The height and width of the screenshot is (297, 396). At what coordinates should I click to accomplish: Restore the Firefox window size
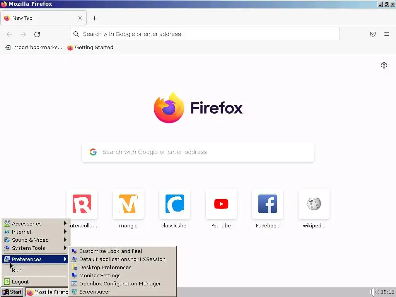point(386,4)
